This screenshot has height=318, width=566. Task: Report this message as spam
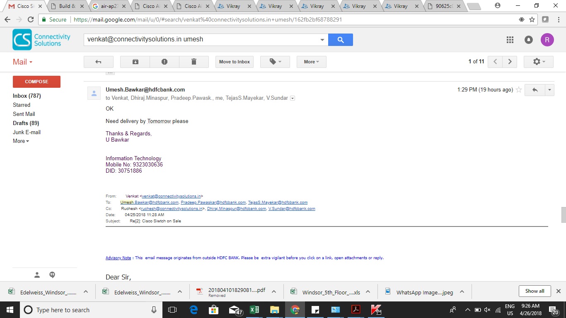tap(164, 62)
